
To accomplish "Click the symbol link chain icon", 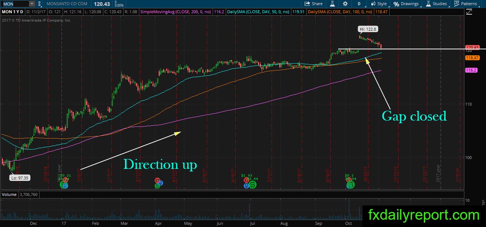I will pyautogui.click(x=39, y=4).
